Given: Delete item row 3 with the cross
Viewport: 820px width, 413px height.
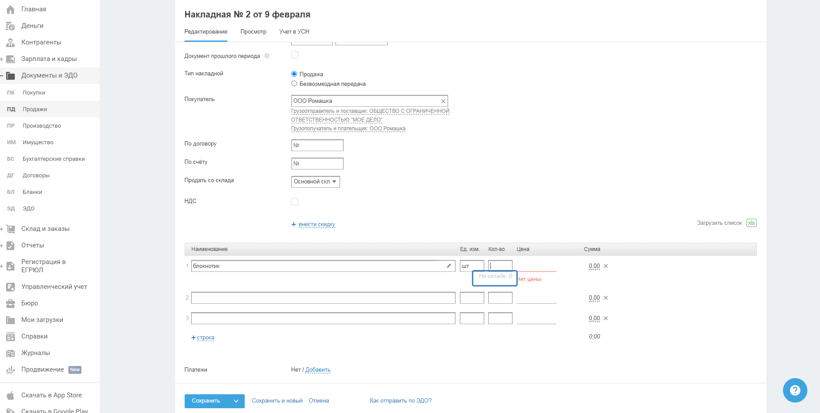Looking at the screenshot, I should pos(606,318).
